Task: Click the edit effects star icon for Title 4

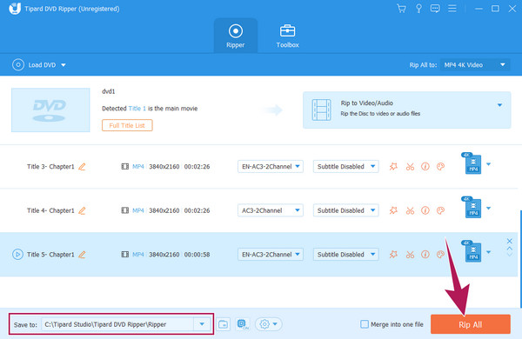Action: [x=393, y=210]
